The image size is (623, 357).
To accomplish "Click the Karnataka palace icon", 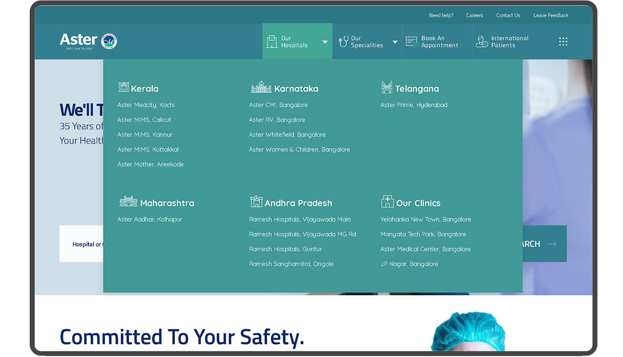I will (x=261, y=87).
